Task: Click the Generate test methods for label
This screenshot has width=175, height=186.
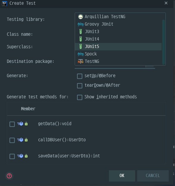Action: (x=37, y=97)
